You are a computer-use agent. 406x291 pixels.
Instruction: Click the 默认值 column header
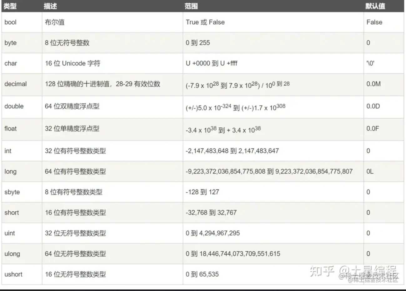pyautogui.click(x=375, y=6)
